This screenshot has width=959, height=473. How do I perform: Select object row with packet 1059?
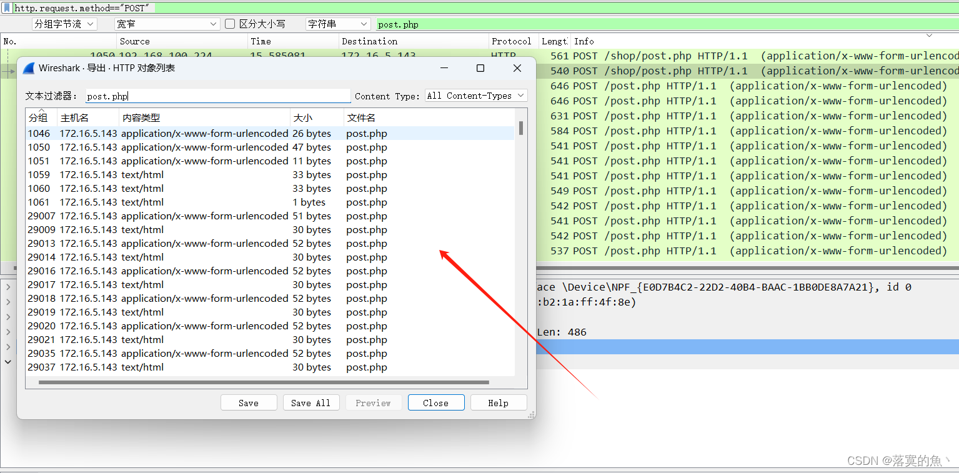(270, 175)
